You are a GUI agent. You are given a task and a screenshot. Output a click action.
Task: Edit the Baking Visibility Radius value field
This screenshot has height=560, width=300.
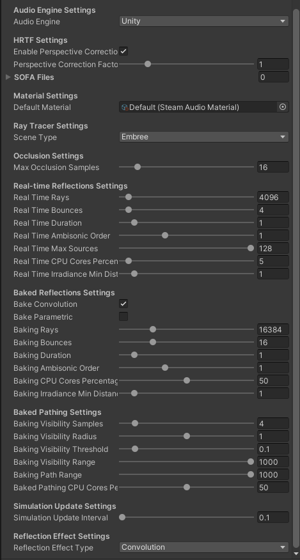coord(273,437)
